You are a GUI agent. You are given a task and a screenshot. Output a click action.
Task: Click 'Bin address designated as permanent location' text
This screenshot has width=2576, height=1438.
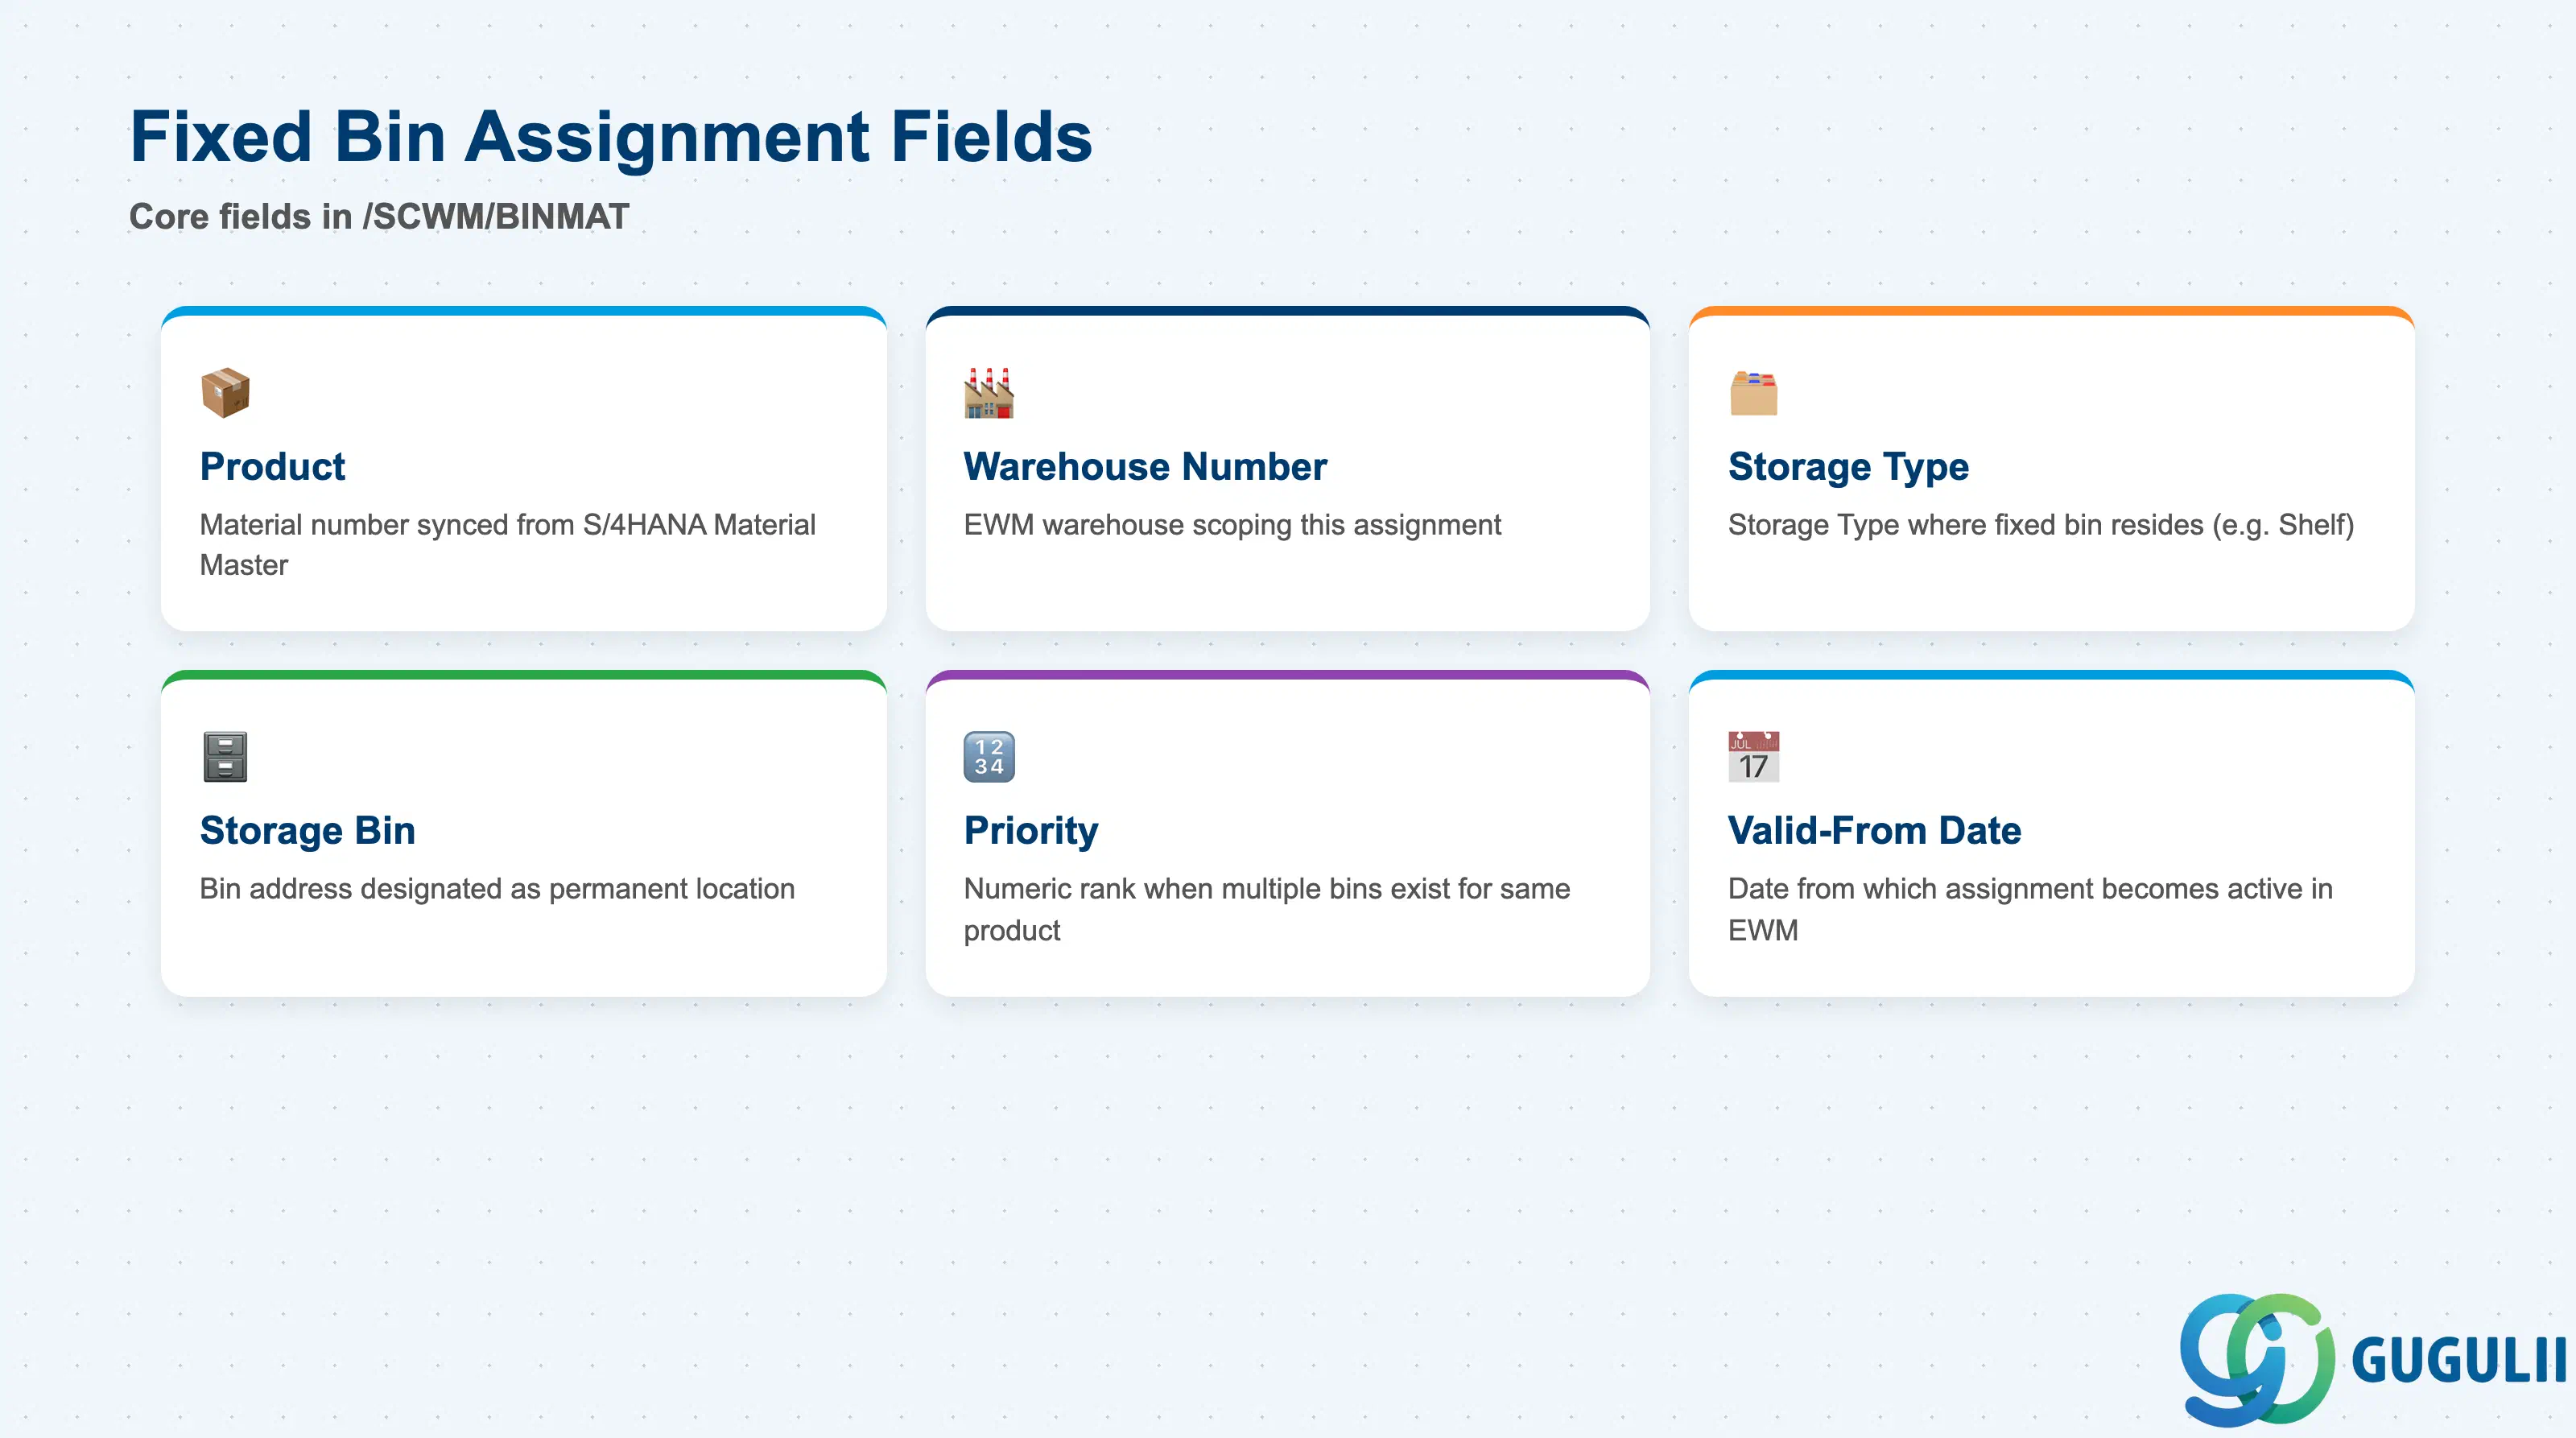497,889
